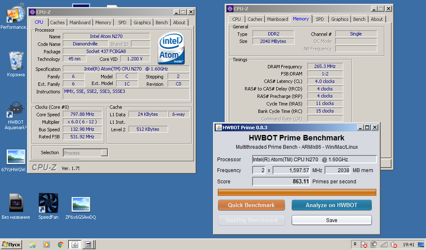
Task: Click CAS# Latency value 4.0 clocks
Action: [325, 81]
